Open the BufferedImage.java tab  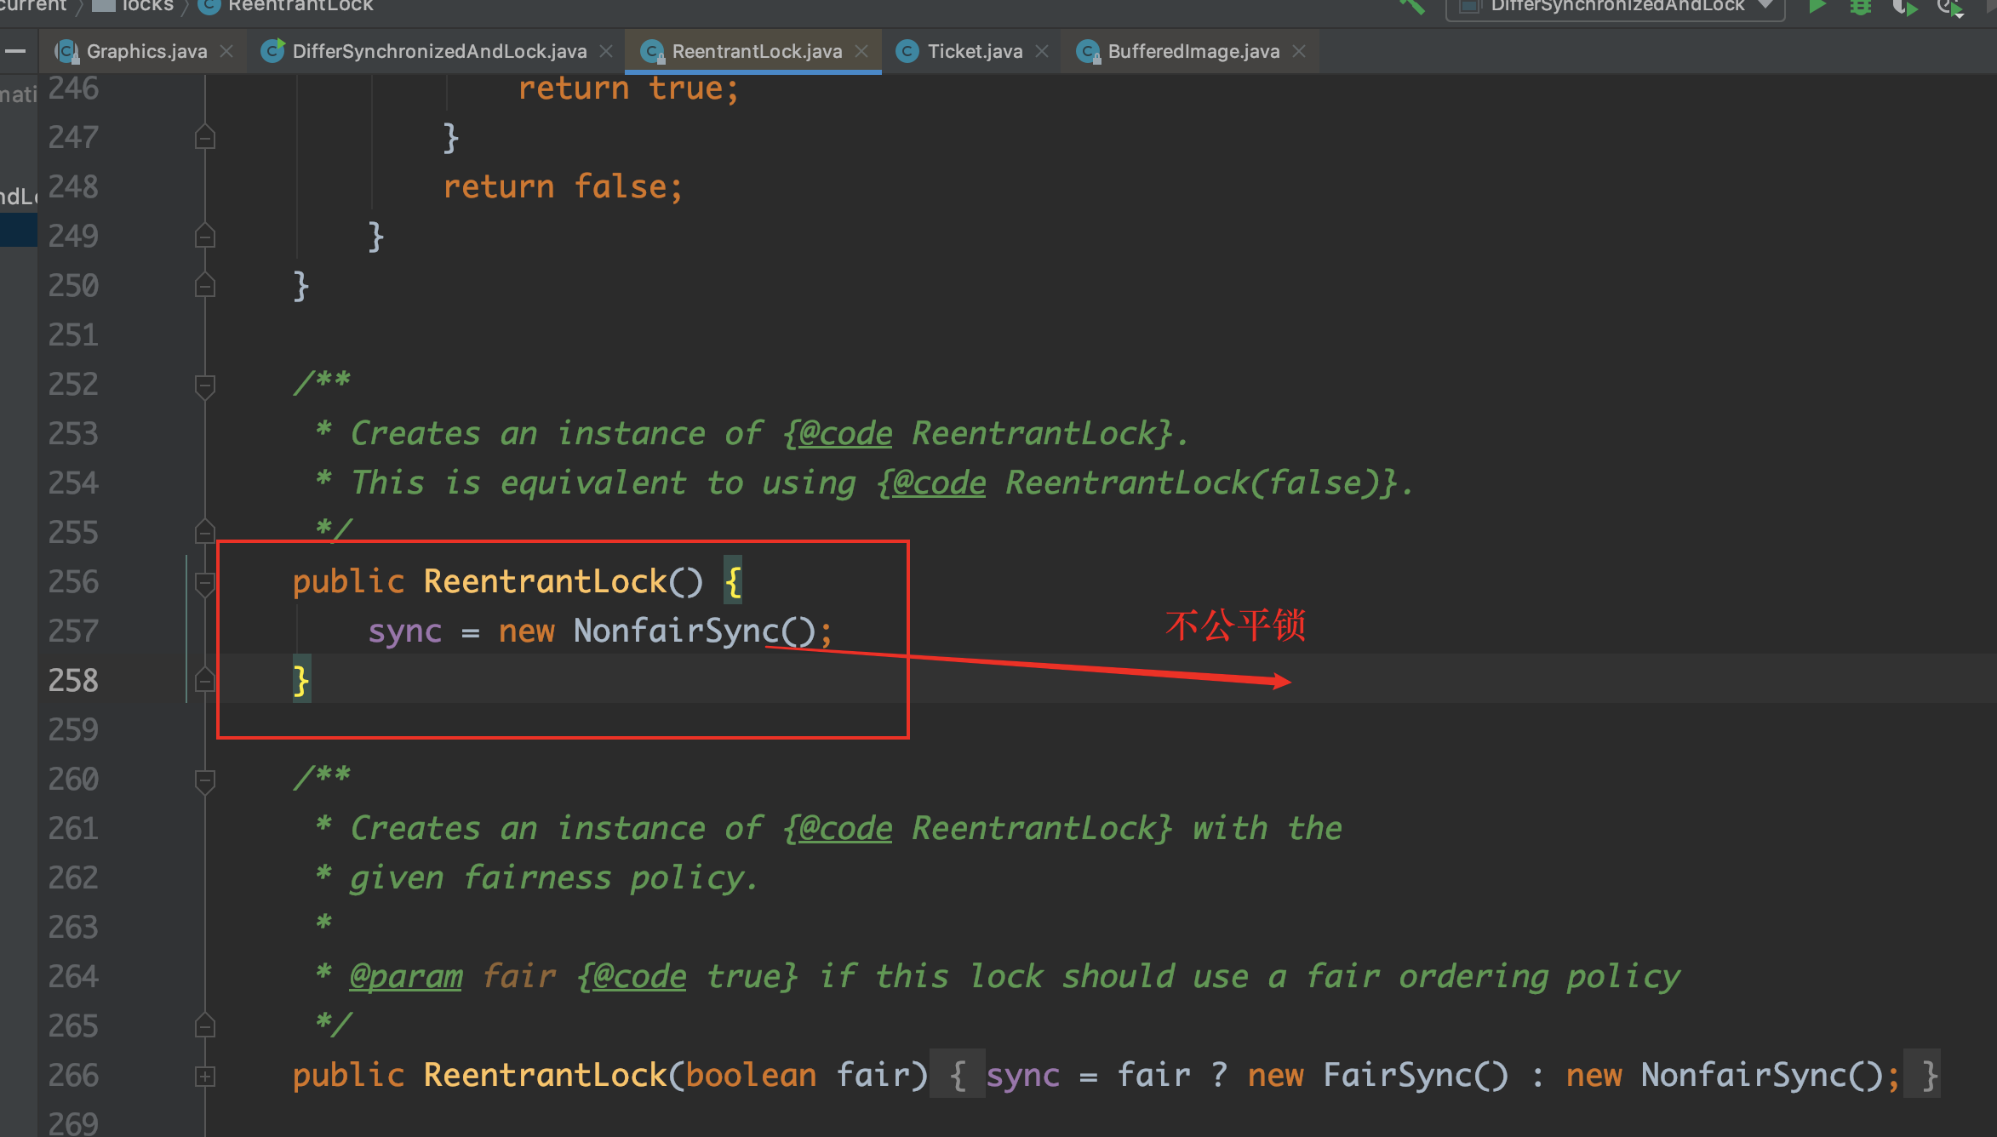tap(1193, 51)
